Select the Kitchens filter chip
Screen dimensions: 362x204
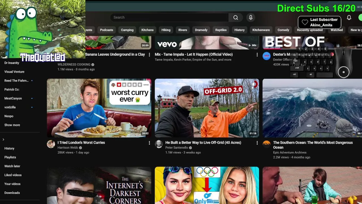[x=147, y=30]
